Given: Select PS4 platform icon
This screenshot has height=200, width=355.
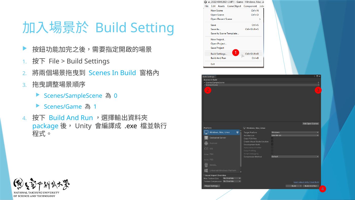Looking at the screenshot, I should pos(206,154).
